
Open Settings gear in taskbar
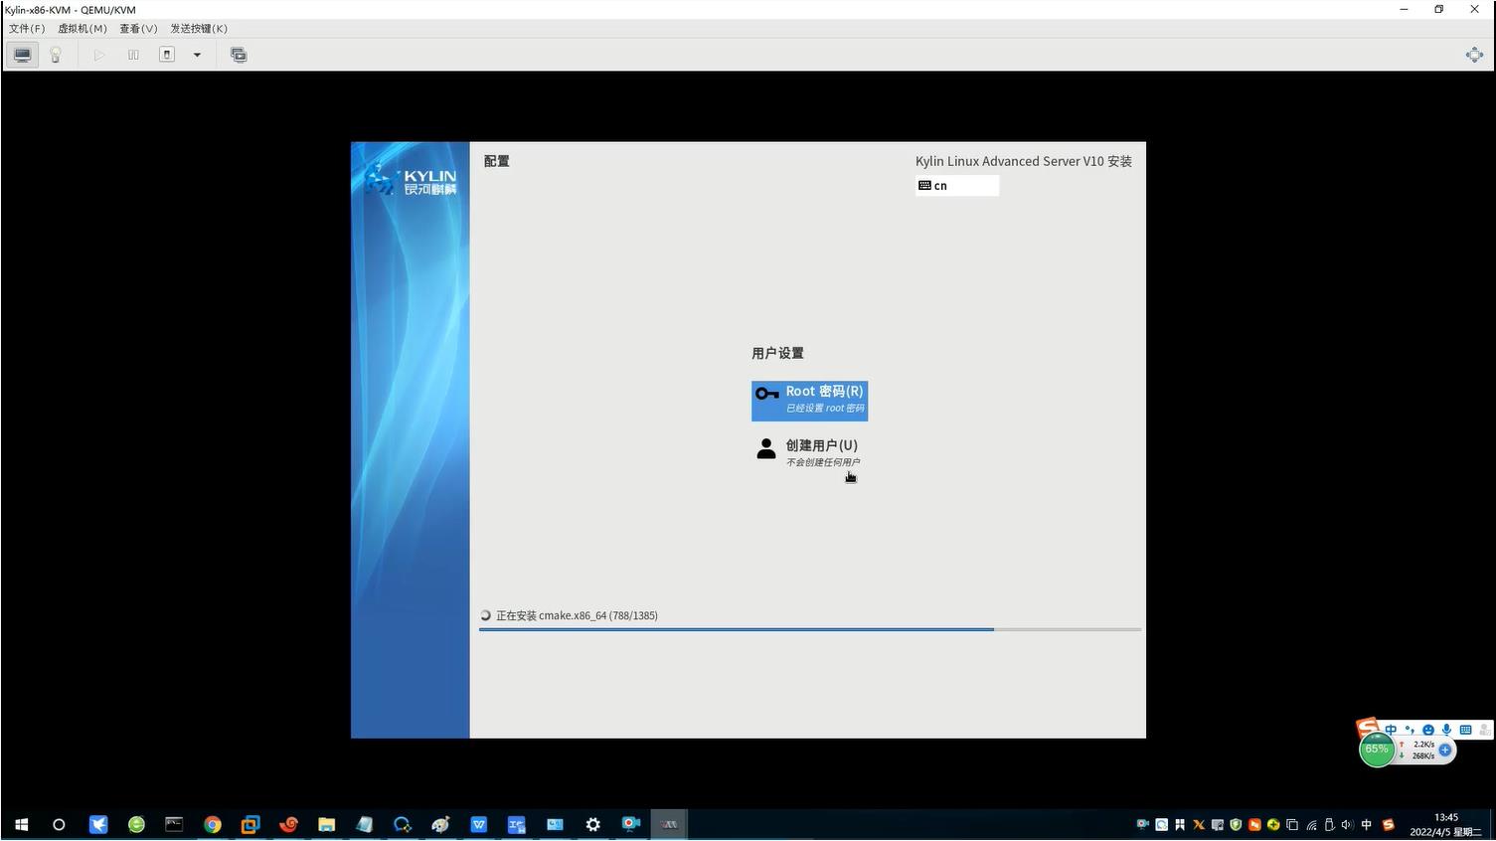(x=593, y=824)
